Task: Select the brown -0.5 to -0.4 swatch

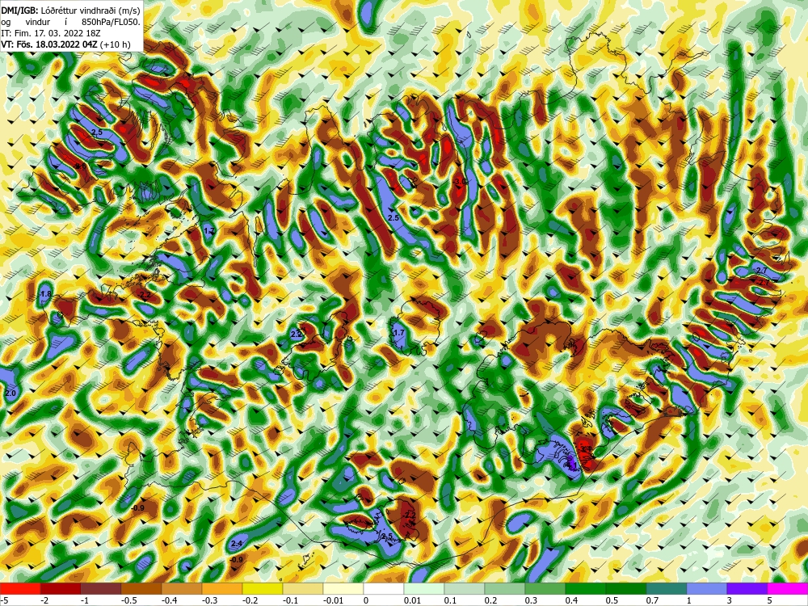Action: point(141,589)
